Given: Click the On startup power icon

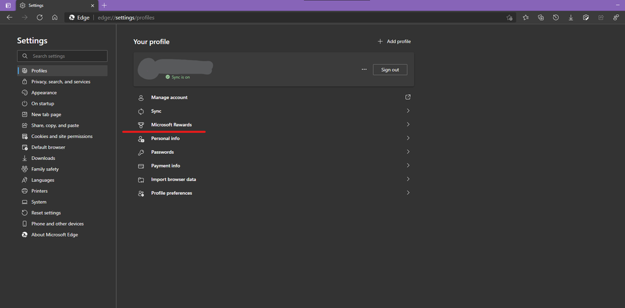Looking at the screenshot, I should (x=24, y=103).
